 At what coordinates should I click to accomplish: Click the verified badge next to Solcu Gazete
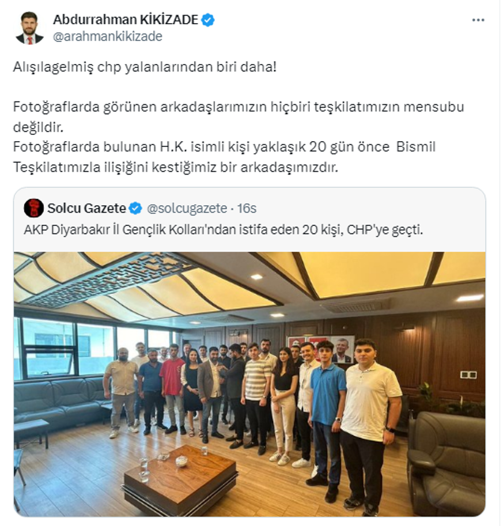coord(135,209)
